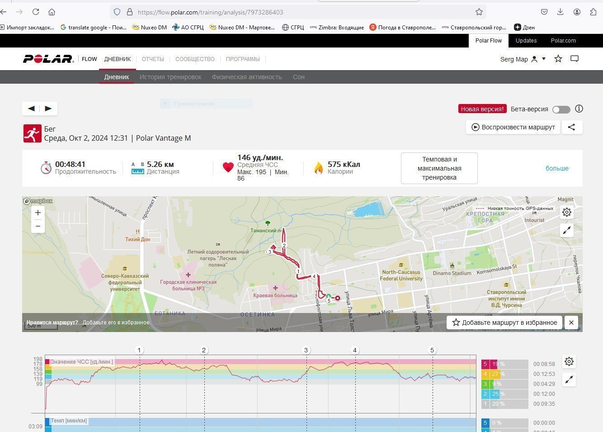Open favorites star icon beside Serg Map

click(x=558, y=59)
